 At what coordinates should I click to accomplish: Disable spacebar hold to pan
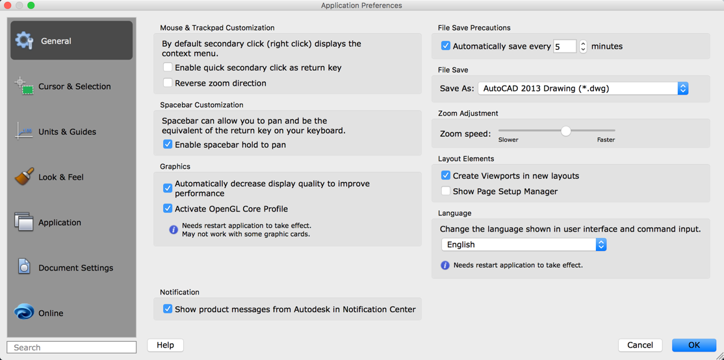[168, 145]
